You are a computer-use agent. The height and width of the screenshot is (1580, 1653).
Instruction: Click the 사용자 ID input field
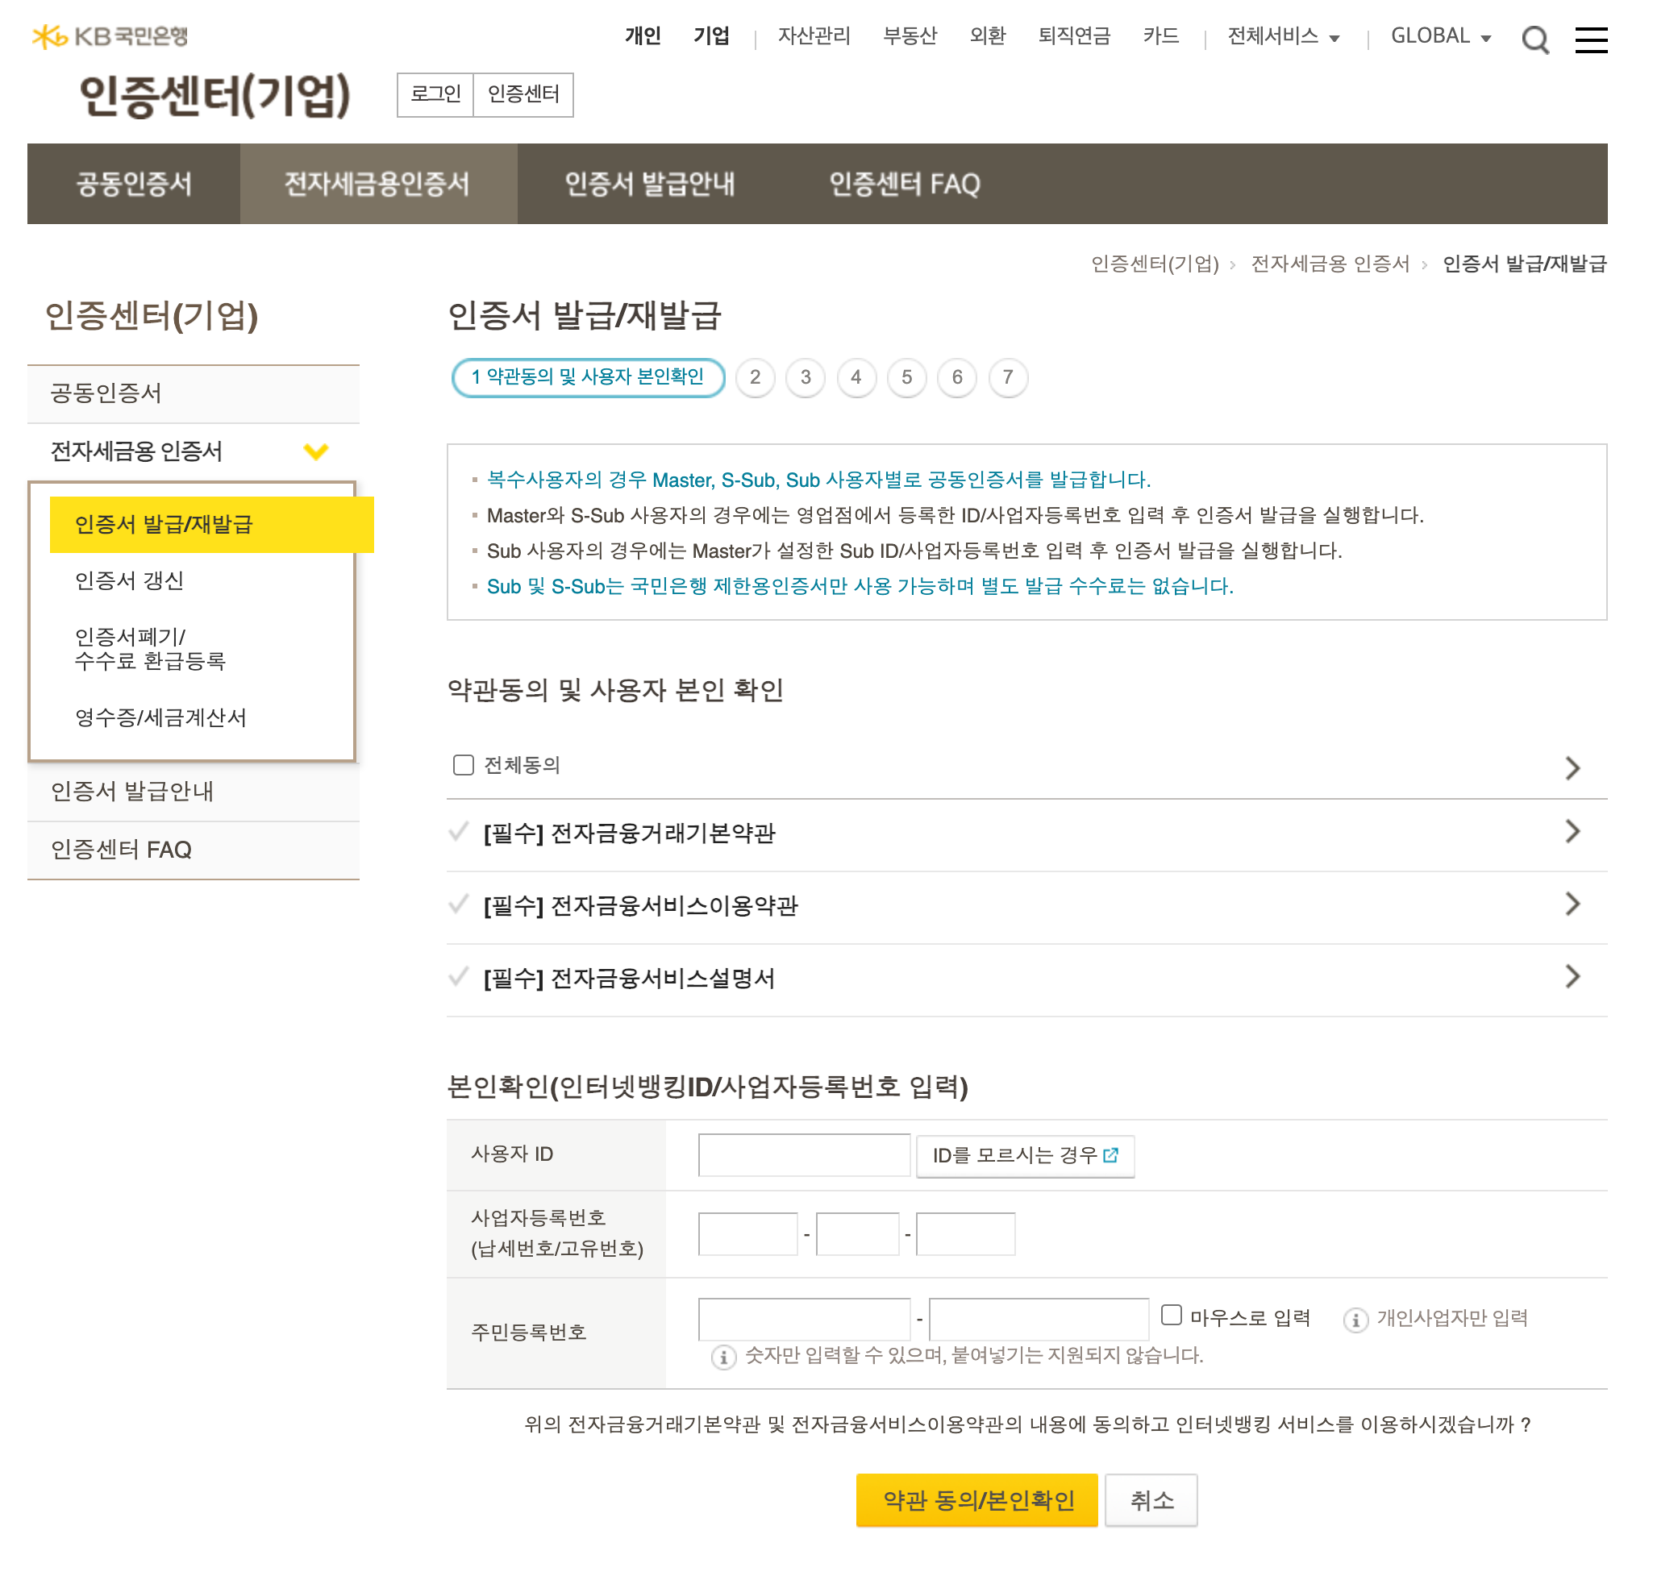(x=803, y=1154)
